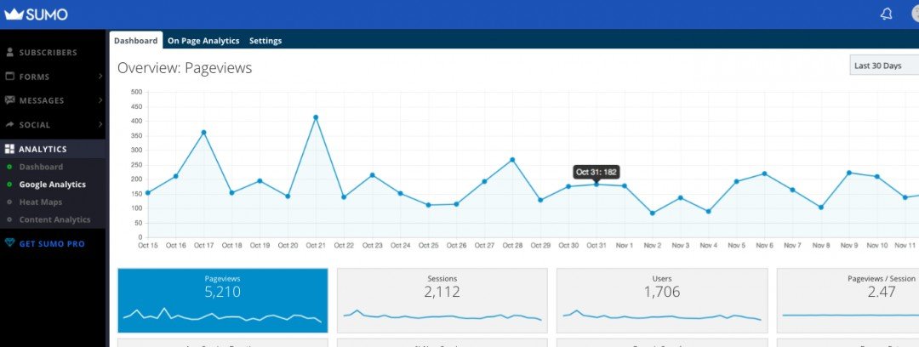Click the Forms window icon

10,77
